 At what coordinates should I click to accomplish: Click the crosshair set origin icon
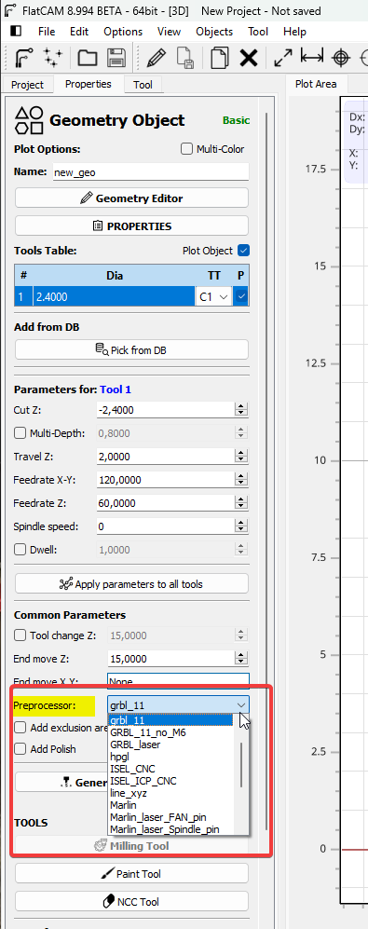coord(340,58)
